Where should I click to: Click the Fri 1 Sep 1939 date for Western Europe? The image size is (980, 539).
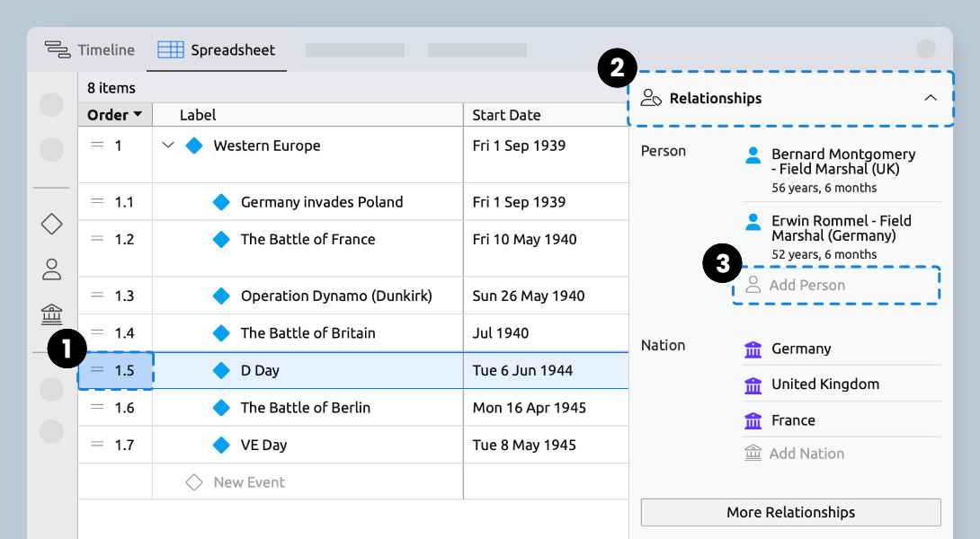click(519, 146)
